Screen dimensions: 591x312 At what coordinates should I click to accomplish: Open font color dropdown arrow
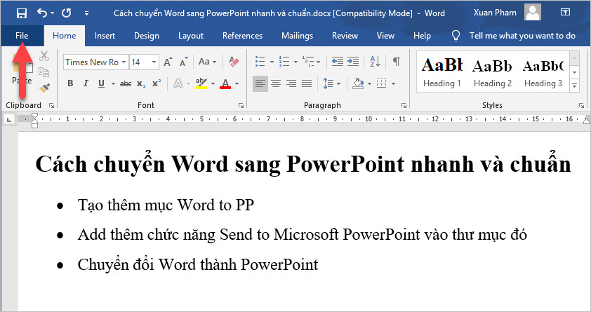pyautogui.click(x=237, y=83)
